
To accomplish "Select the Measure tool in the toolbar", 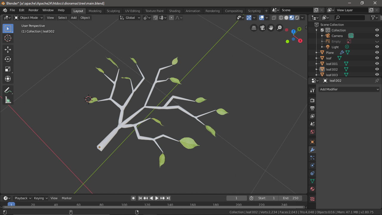I will coord(8,100).
